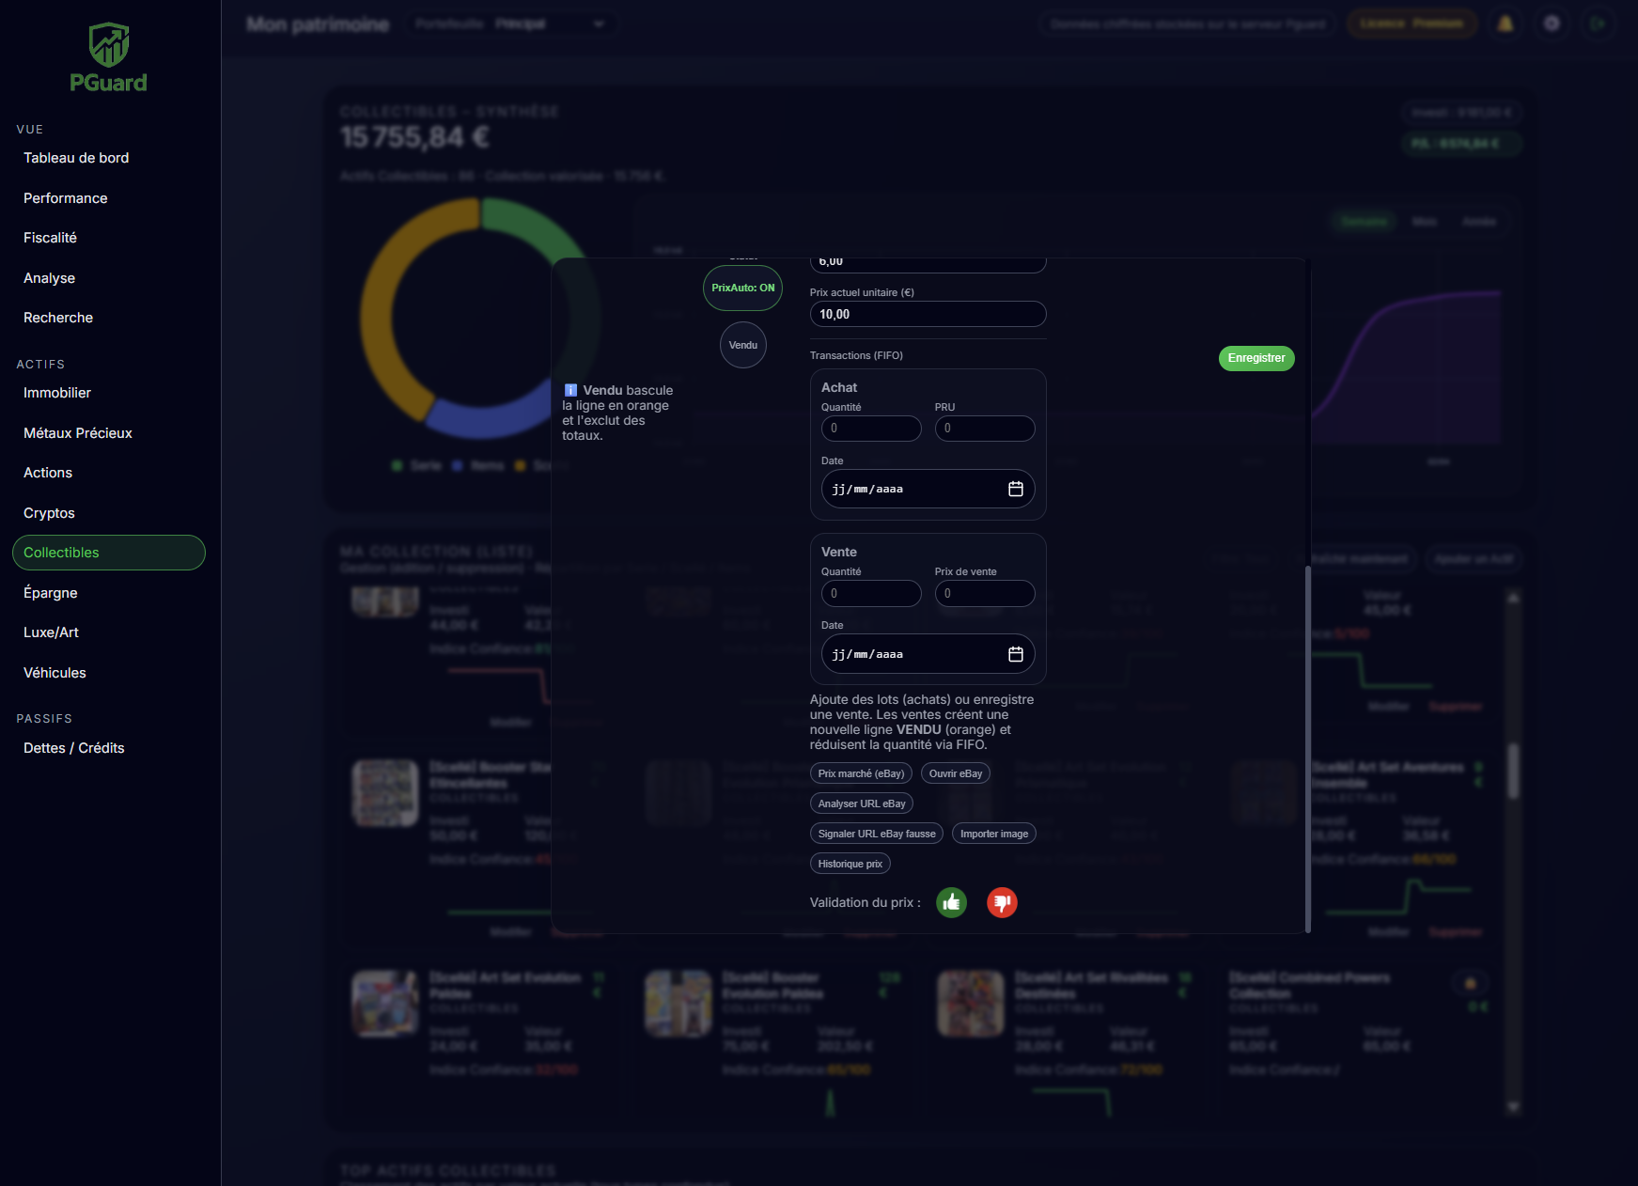Toggle the PrixAuto ON switch

coord(742,288)
